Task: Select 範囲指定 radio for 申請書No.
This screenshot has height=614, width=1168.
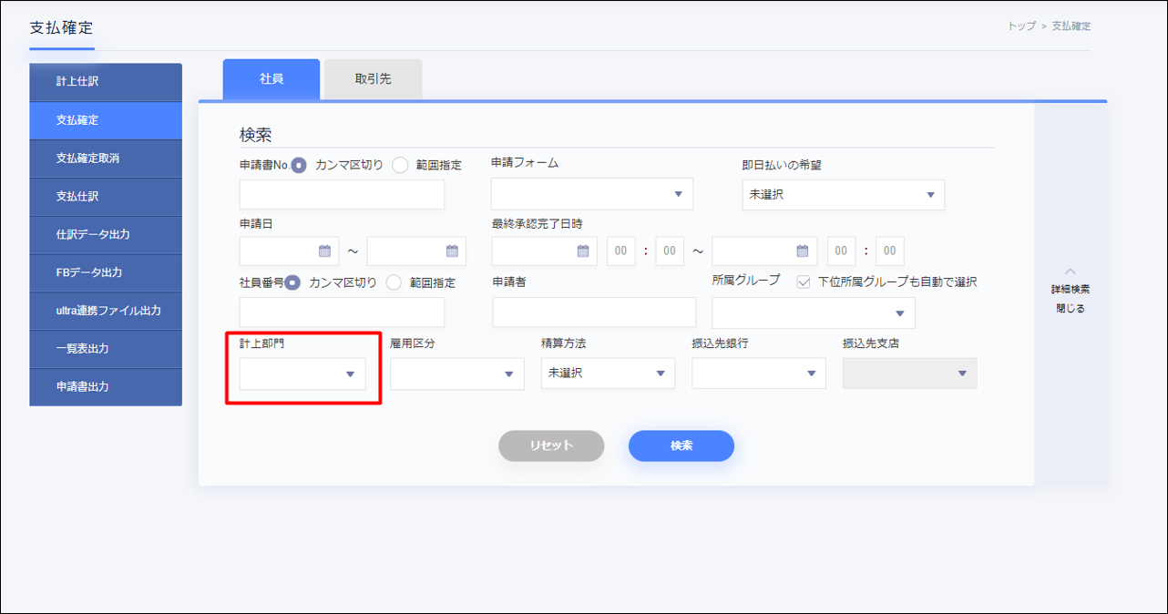Action: coord(400,165)
